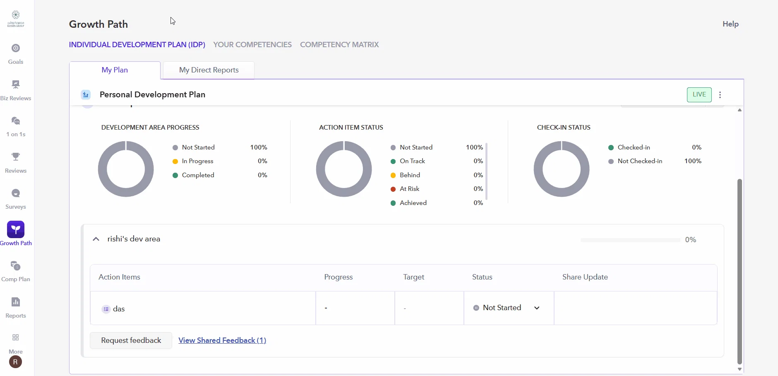Collapse rishi's dev area section
Screen dimensions: 778x376
96,239
